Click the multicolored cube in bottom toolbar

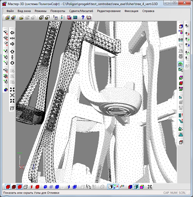[x=142, y=187]
